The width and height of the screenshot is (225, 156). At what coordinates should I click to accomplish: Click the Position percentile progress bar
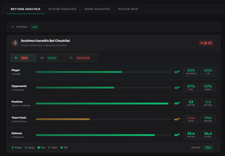tap(103, 103)
